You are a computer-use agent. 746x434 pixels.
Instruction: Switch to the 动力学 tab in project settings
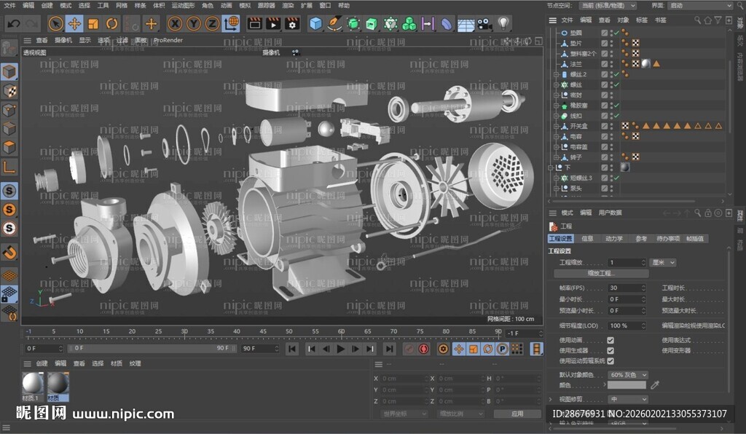[616, 238]
